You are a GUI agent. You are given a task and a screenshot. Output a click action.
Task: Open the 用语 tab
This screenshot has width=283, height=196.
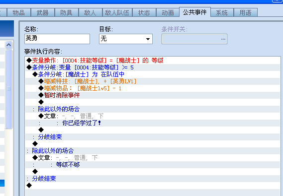pos(246,12)
